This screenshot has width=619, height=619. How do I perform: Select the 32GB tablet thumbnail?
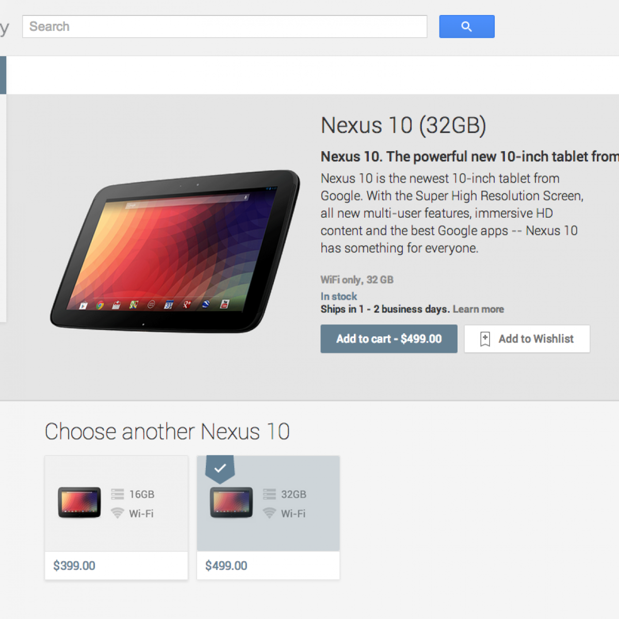(232, 502)
